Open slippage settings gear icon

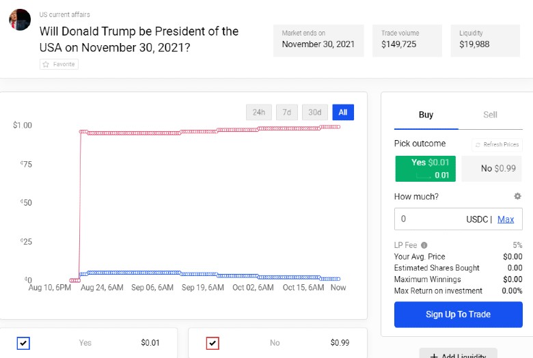coord(517,196)
